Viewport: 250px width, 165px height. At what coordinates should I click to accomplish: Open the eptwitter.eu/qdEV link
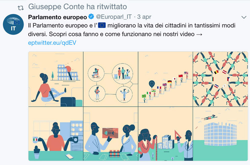[52, 43]
